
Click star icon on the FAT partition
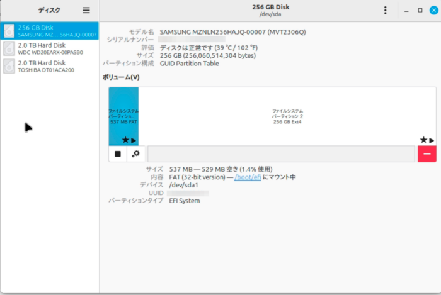(125, 140)
